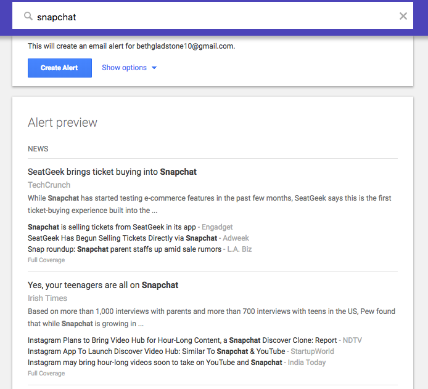Open Full Coverage under SeatGeek story
The image size is (428, 389).
(x=46, y=260)
